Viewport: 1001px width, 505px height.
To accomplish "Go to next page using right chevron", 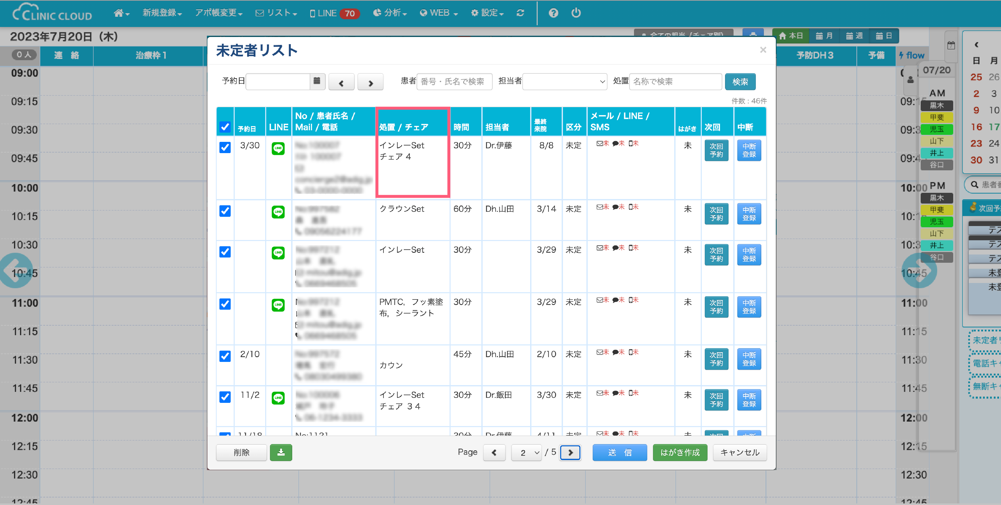I will 570,452.
